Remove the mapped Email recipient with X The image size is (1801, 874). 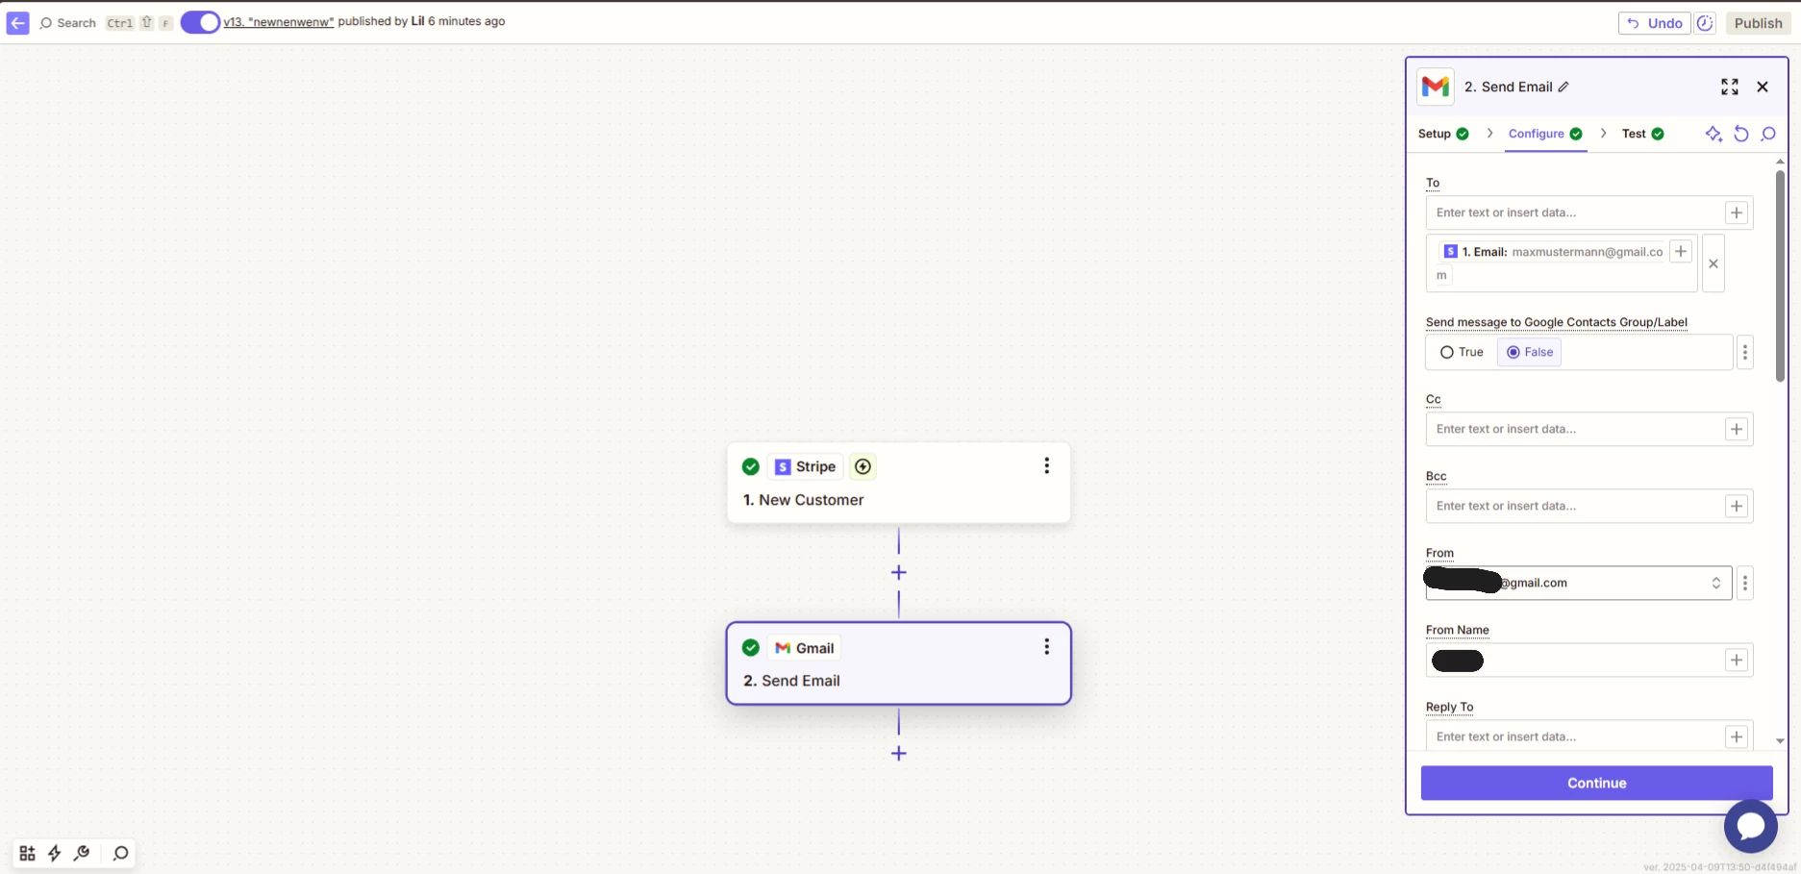(1713, 263)
